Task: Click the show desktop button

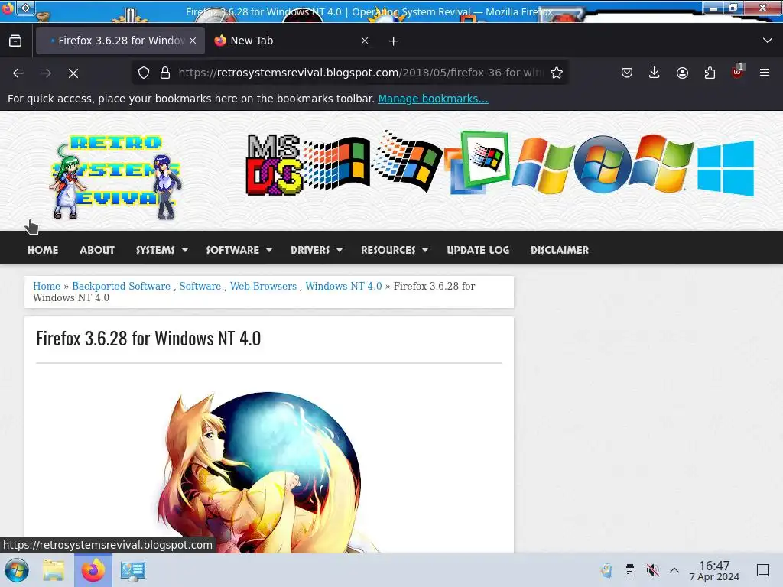Action: 763,570
